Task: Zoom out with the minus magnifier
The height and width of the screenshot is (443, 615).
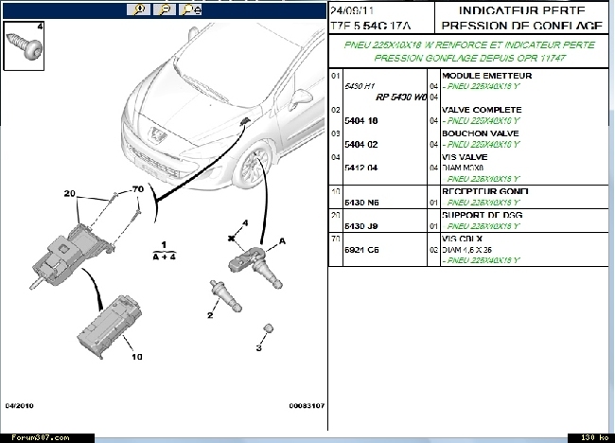Action: coord(165,9)
